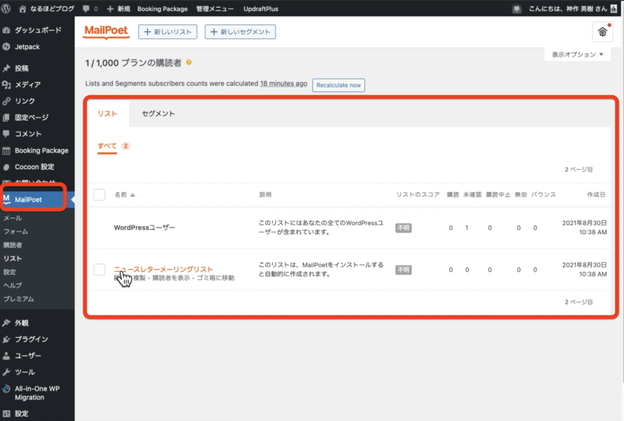The image size is (624, 421).
Task: Switch to the セグメント tab
Action: pyautogui.click(x=158, y=113)
